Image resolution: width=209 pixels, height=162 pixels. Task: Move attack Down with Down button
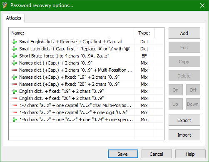pos(193,104)
